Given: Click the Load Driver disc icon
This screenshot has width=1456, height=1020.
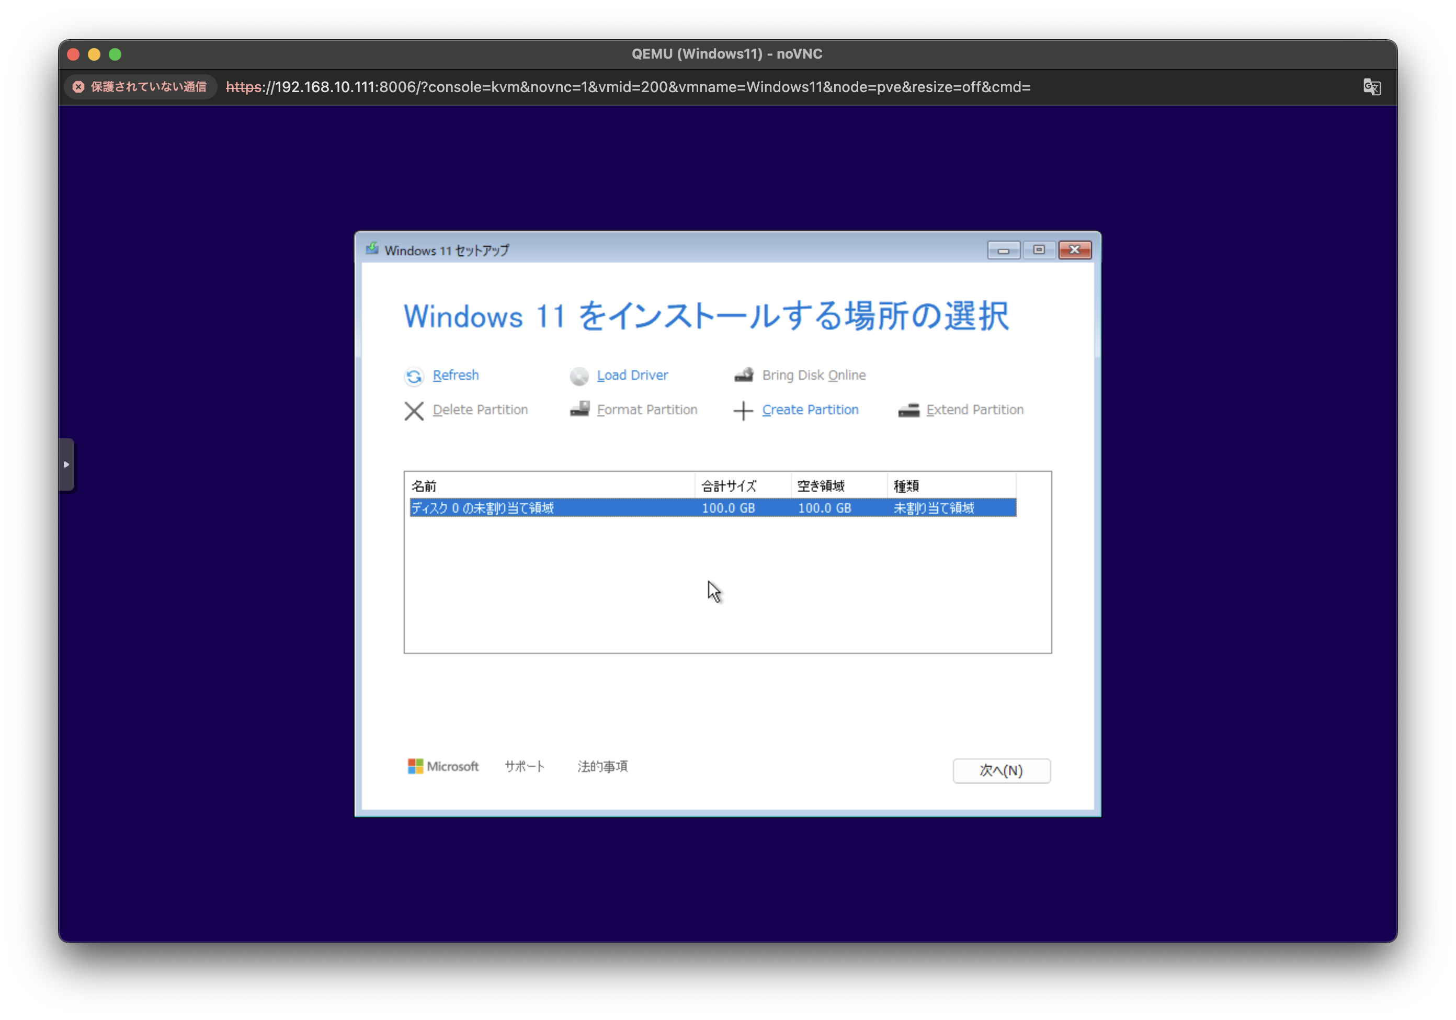Looking at the screenshot, I should [x=579, y=376].
